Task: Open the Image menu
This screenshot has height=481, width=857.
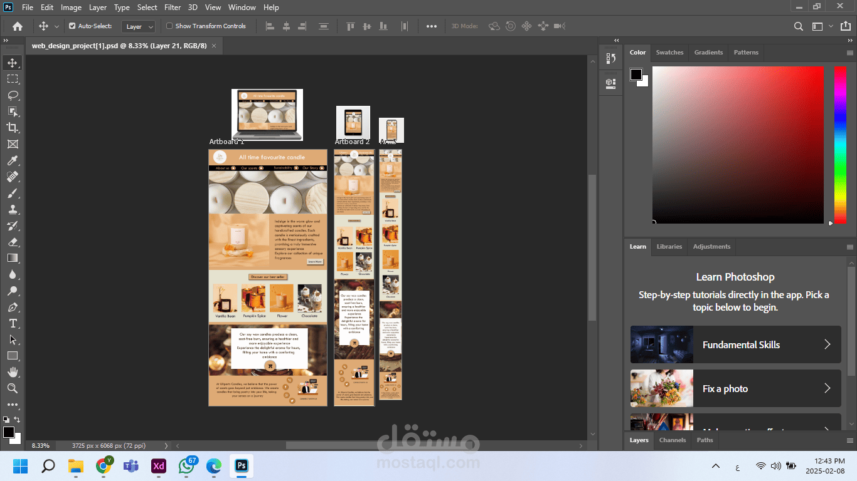Action: coord(71,8)
